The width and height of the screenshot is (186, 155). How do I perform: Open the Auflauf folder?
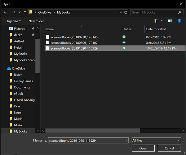[x=19, y=41]
